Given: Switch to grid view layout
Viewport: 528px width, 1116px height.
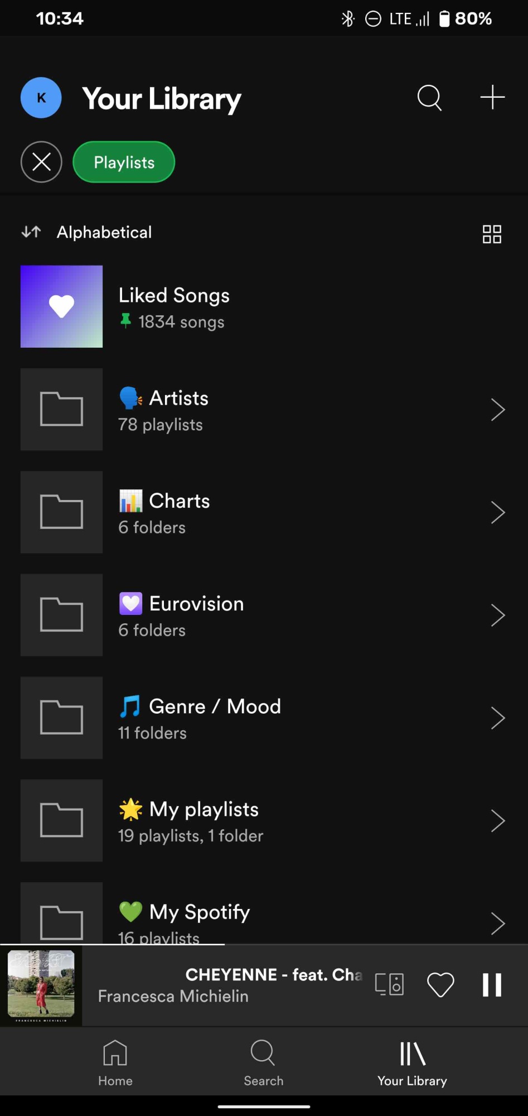Looking at the screenshot, I should 491,234.
